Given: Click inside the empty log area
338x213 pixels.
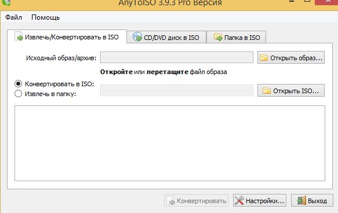Looking at the screenshot, I should [170, 143].
